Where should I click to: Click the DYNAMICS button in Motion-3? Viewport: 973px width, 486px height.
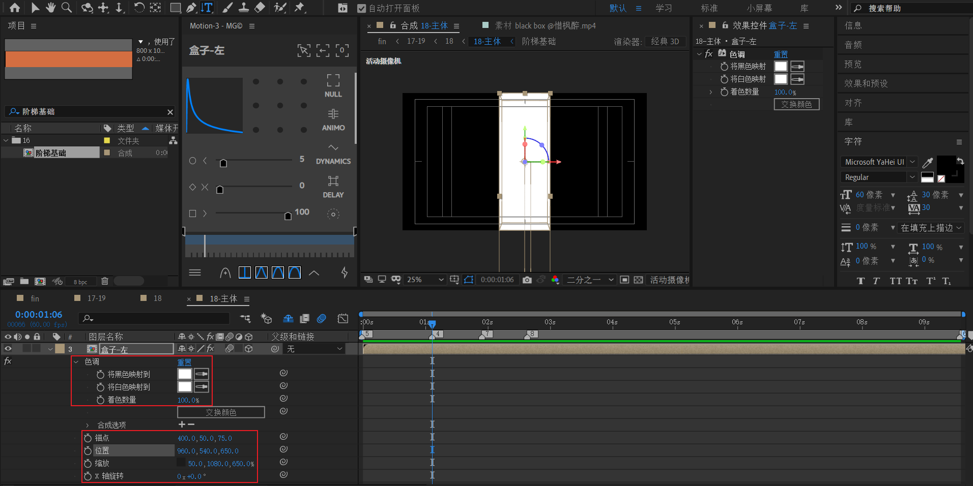click(x=333, y=154)
